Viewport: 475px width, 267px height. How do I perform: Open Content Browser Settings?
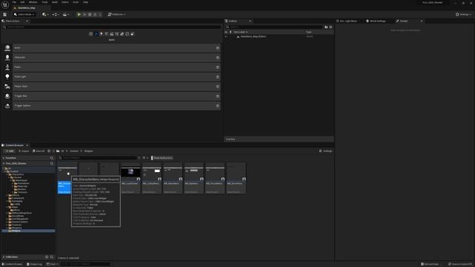(x=326, y=151)
